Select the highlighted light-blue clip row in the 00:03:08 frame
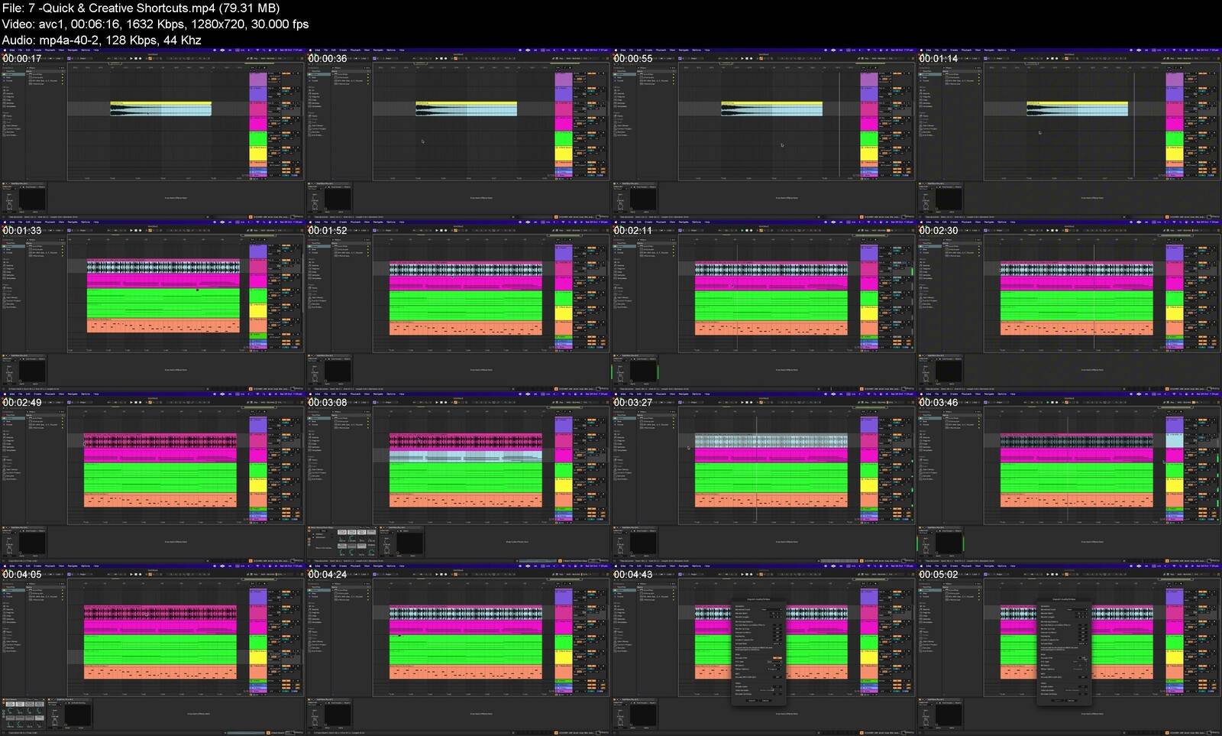 coord(466,455)
